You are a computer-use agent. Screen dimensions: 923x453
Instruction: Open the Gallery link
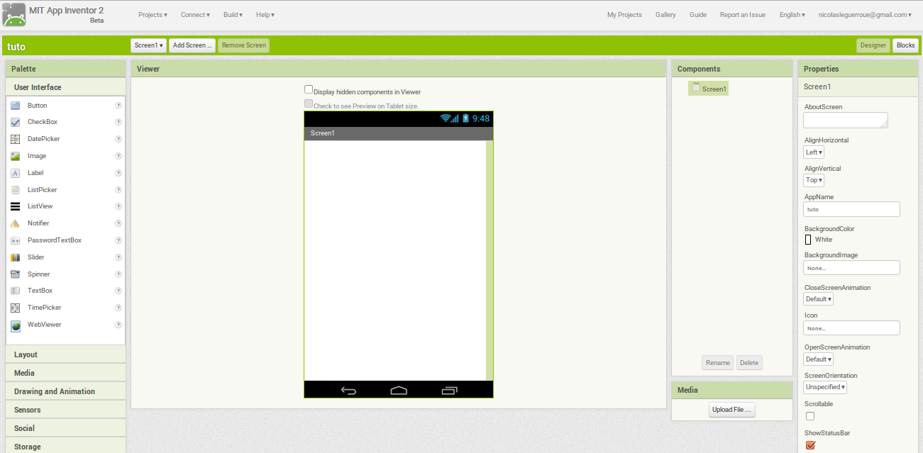(x=665, y=15)
